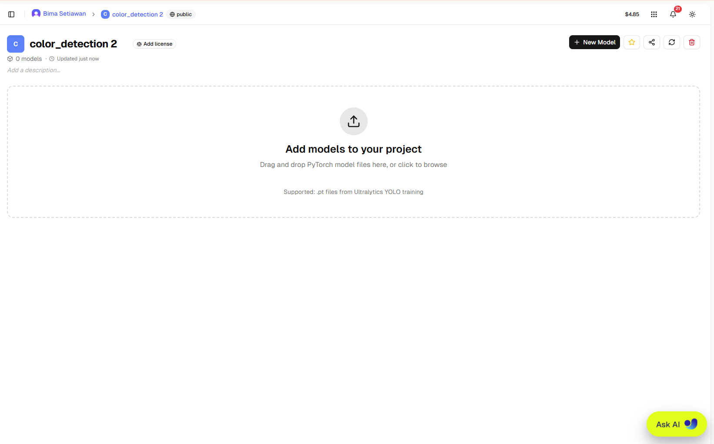The image size is (714, 444).
Task: Open the $4.85 account balance
Action: (x=632, y=14)
